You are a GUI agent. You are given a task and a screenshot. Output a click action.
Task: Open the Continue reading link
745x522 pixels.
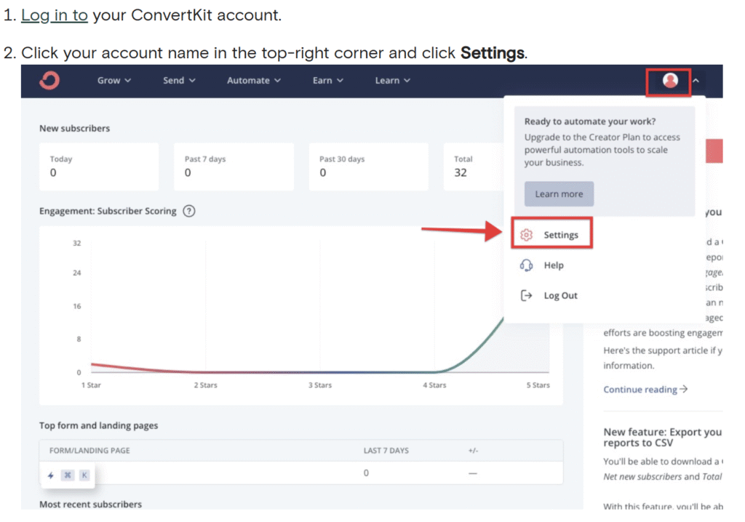(x=645, y=390)
